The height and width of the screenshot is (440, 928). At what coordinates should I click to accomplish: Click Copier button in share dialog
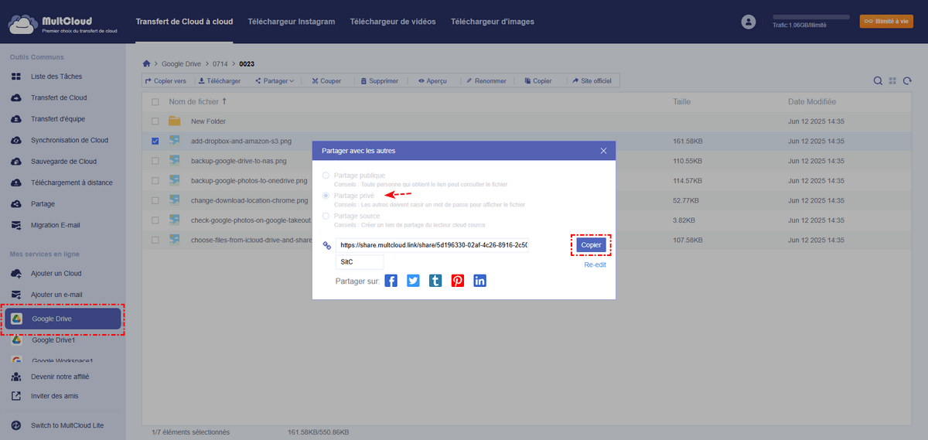pos(592,244)
